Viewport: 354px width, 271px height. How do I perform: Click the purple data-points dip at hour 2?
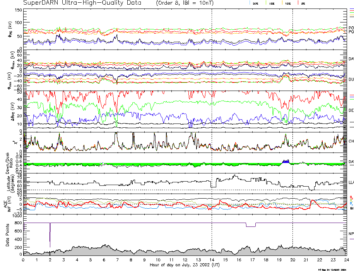50,235
